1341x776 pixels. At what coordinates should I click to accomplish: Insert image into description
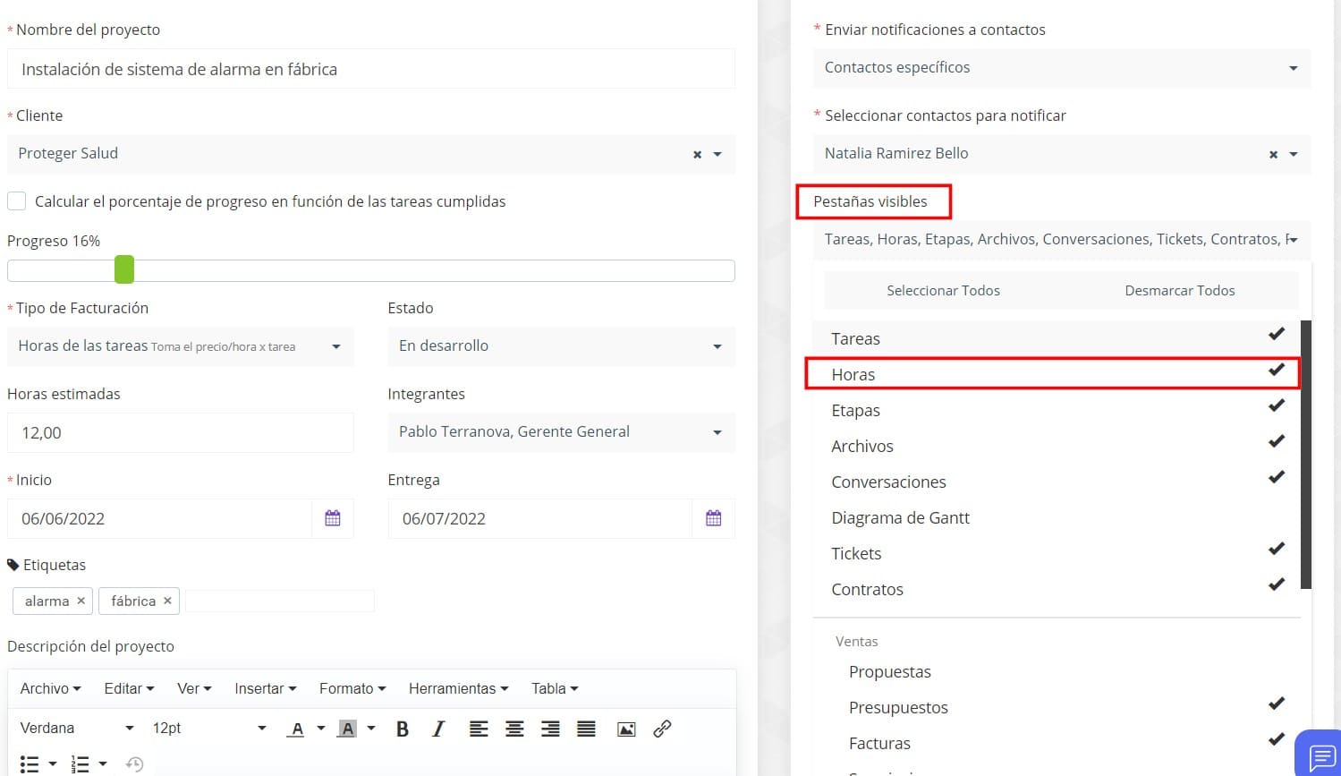(x=626, y=729)
